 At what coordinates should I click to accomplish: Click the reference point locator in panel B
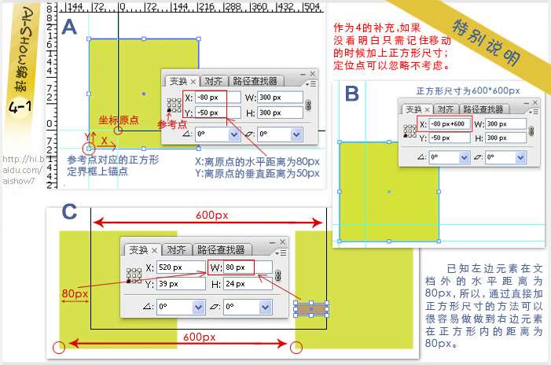[410, 131]
